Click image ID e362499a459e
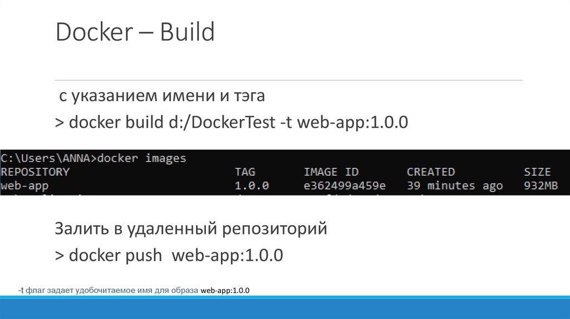The width and height of the screenshot is (570, 319). click(345, 186)
